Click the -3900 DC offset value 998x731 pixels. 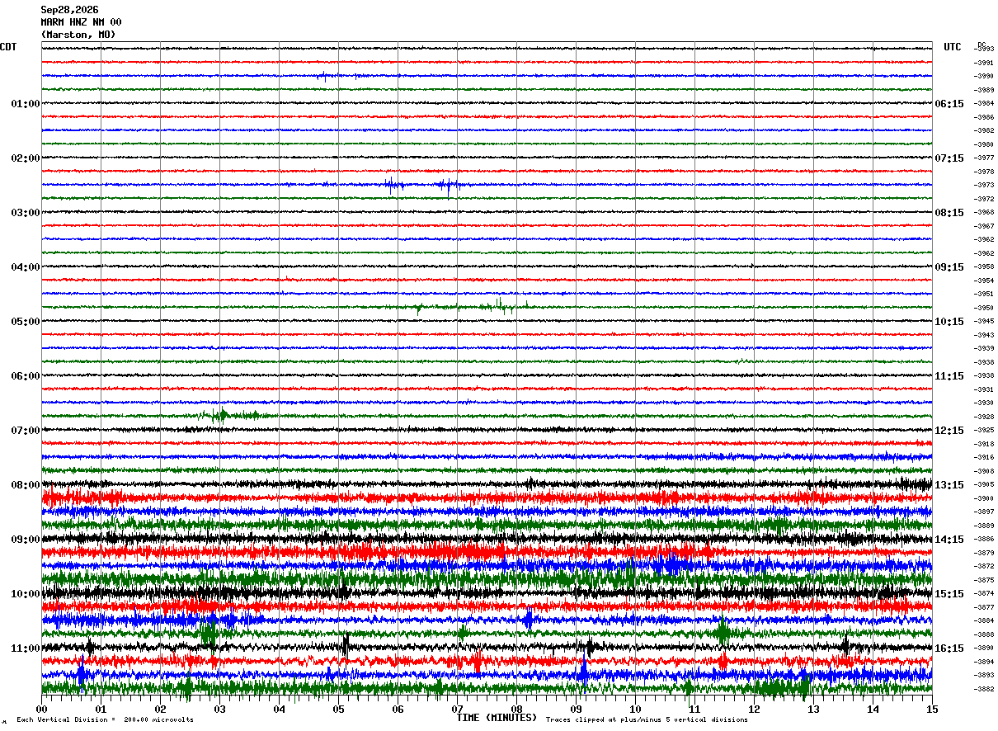point(984,498)
